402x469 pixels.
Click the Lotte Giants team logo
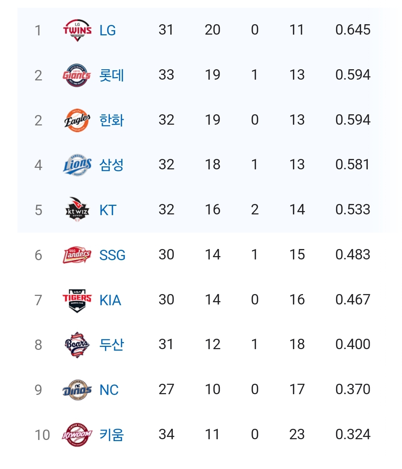point(77,75)
